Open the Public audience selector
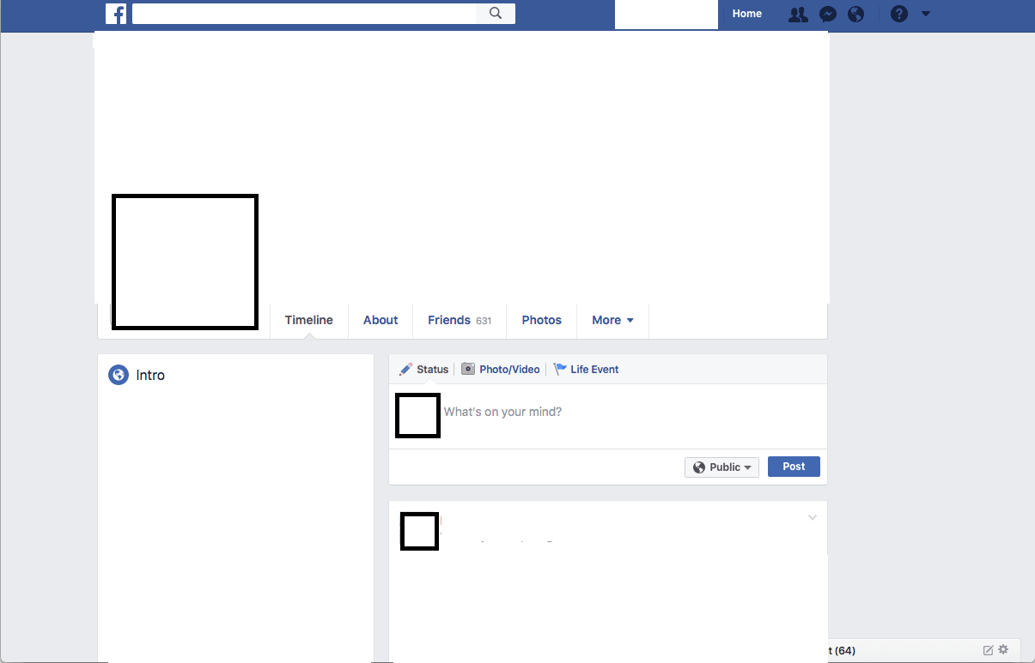1035x663 pixels. [721, 467]
